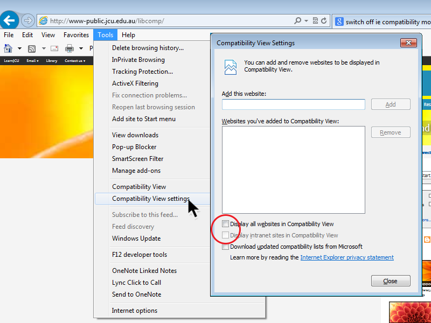Open LearnJCU link on the webpage
The width and height of the screenshot is (431, 323).
click(x=11, y=61)
